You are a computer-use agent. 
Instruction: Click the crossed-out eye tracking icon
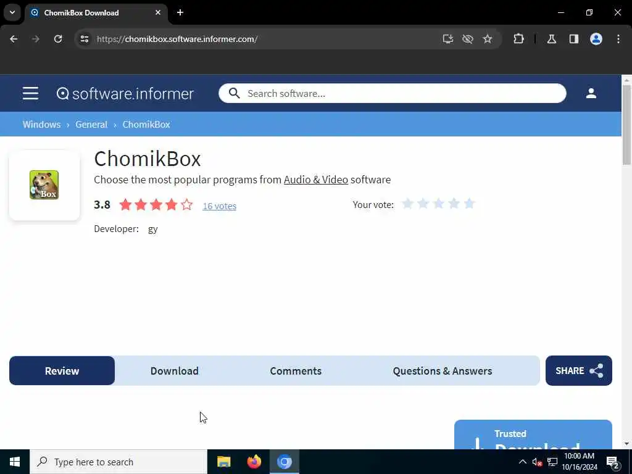[x=468, y=39]
